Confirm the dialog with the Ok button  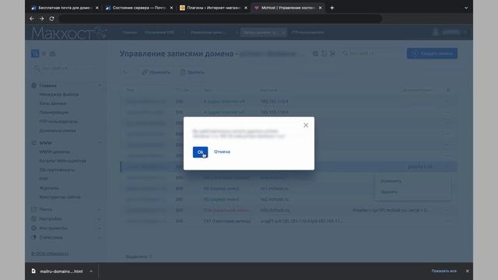coord(200,152)
